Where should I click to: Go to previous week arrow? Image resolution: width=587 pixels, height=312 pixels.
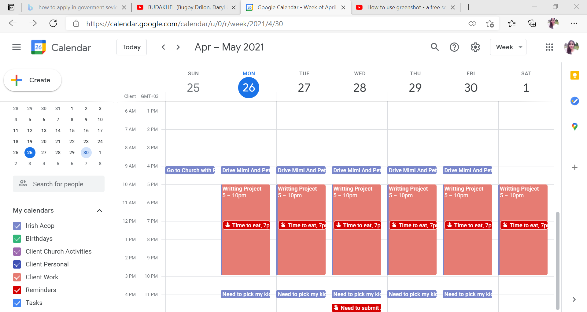pos(164,47)
